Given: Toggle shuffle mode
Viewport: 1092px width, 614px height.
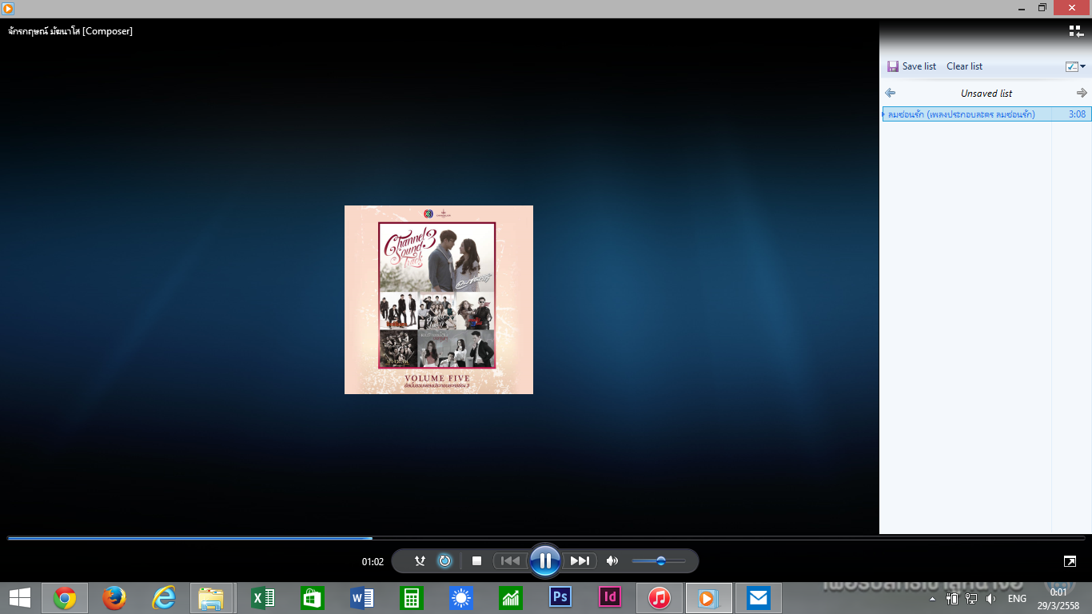Looking at the screenshot, I should pyautogui.click(x=420, y=561).
